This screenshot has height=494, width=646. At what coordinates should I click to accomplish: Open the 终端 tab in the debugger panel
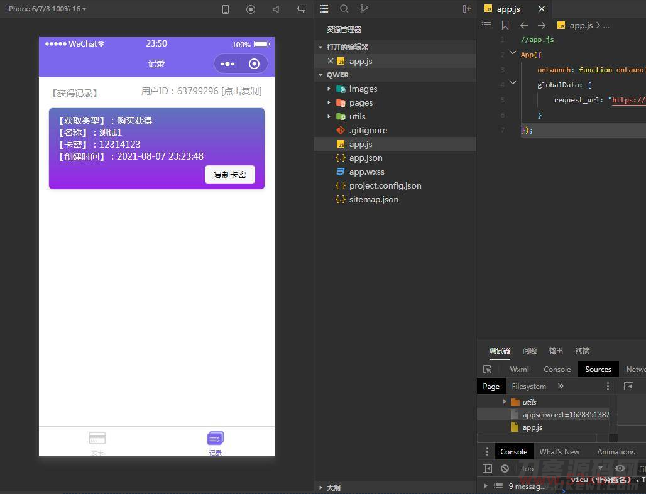(582, 351)
